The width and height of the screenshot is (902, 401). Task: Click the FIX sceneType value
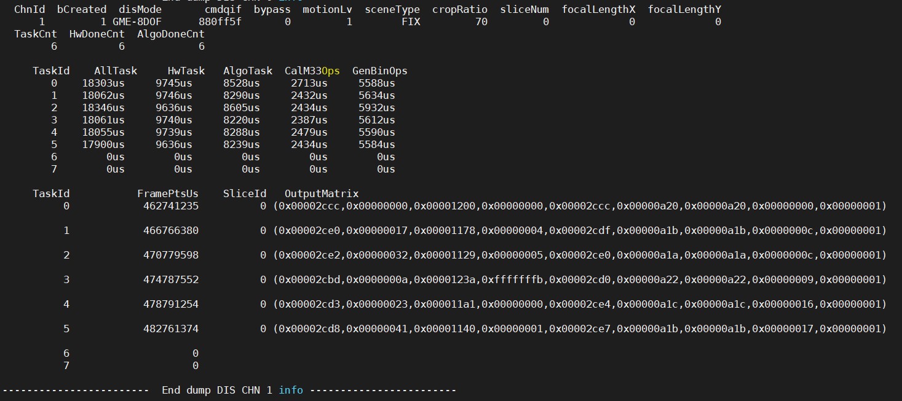410,21
